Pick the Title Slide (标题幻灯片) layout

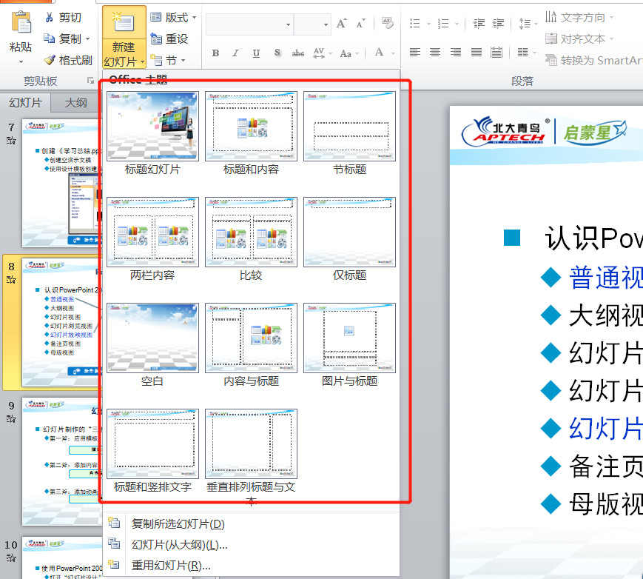coord(153,126)
